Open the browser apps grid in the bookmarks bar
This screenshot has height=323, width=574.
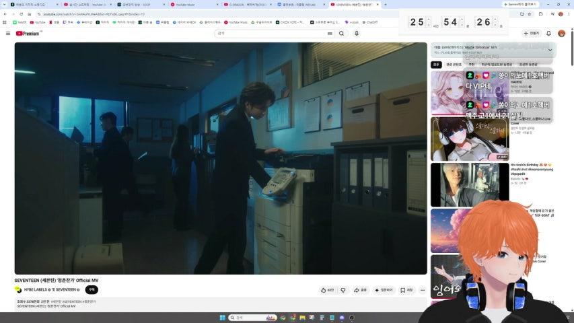pos(5,22)
